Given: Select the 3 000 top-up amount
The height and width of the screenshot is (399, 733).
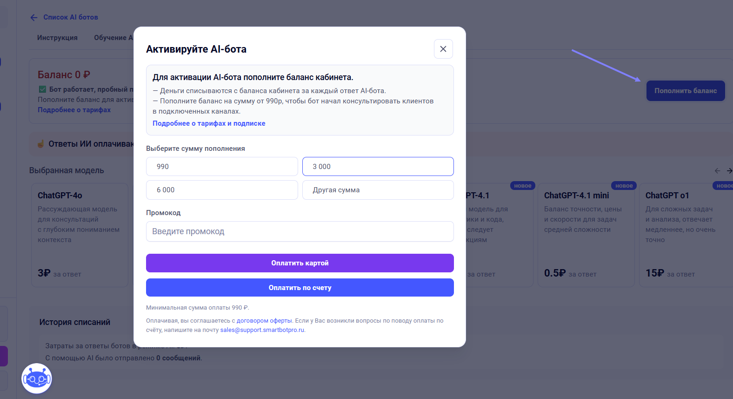Looking at the screenshot, I should [x=378, y=167].
